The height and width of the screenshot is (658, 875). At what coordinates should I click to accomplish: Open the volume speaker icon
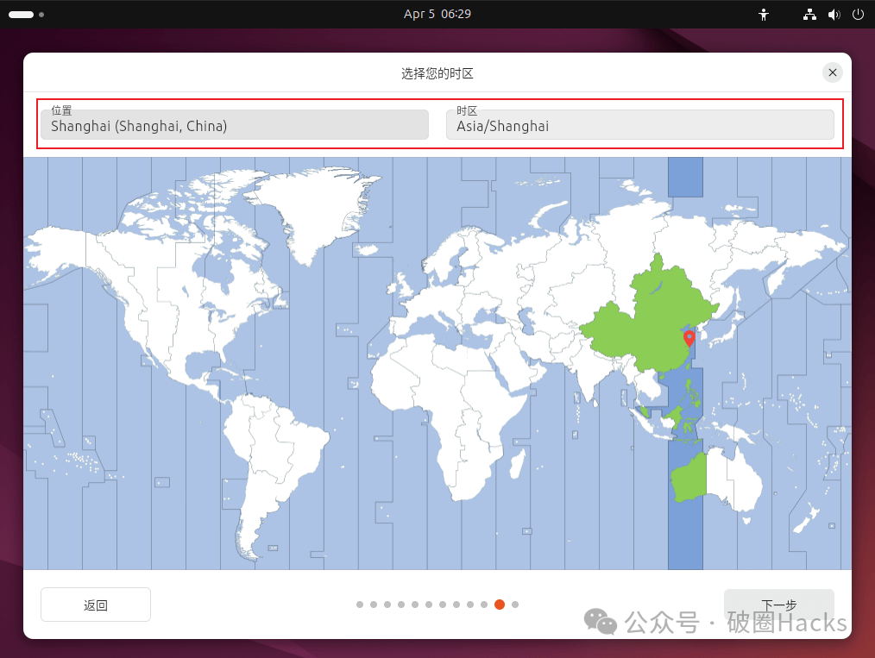coord(834,15)
